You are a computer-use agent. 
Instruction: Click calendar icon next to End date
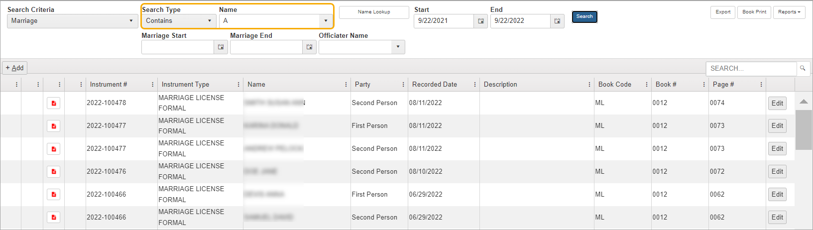[x=557, y=21]
